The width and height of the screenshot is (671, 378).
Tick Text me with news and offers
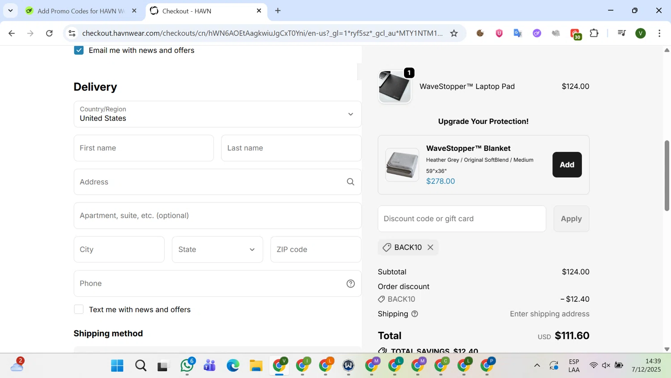[79, 309]
